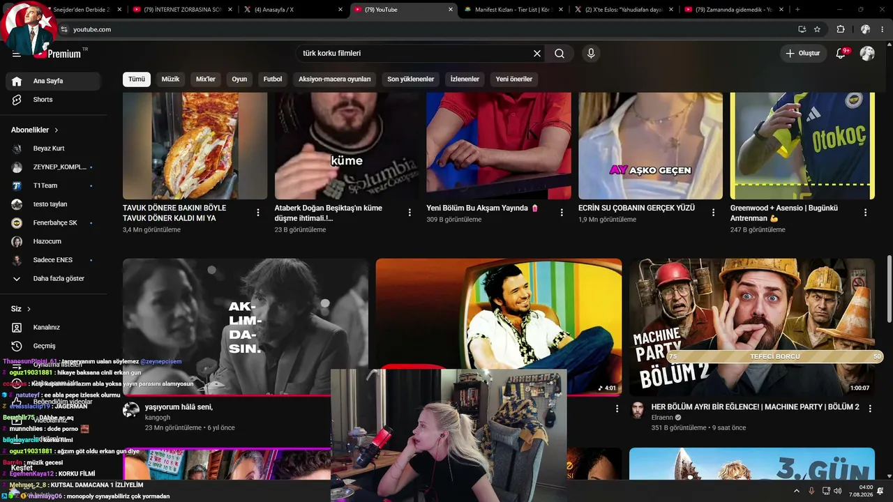Bookmark this page with the star icon

[x=817, y=29]
